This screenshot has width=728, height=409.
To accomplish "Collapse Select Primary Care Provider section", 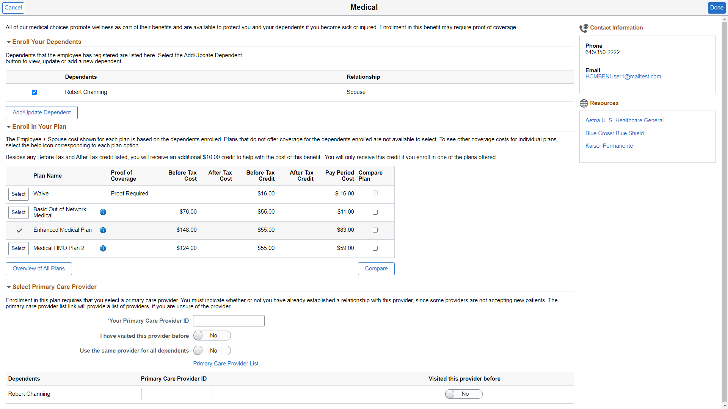I will point(8,287).
